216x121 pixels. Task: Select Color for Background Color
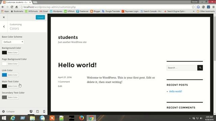13,52
